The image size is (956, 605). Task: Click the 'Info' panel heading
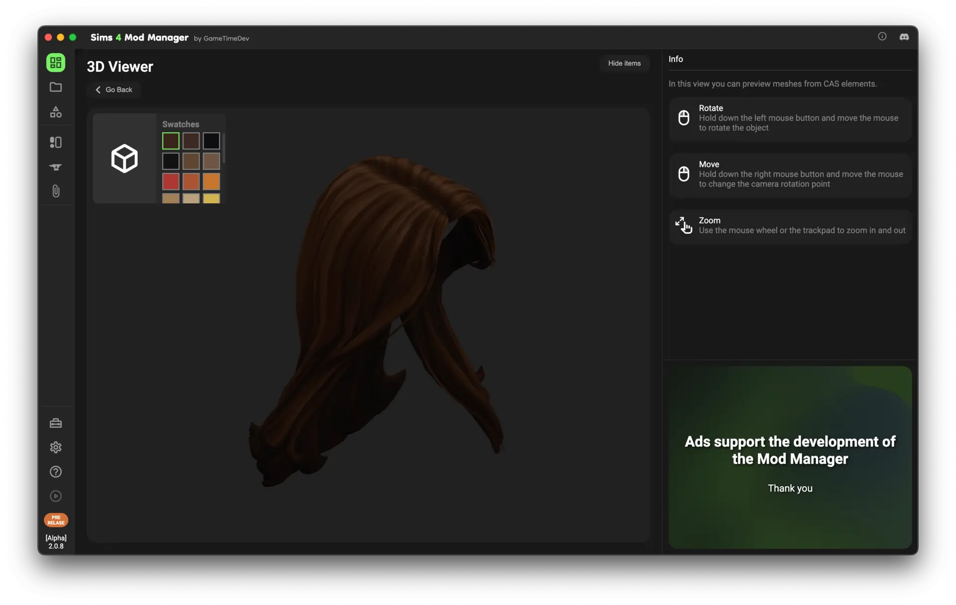[x=676, y=59]
